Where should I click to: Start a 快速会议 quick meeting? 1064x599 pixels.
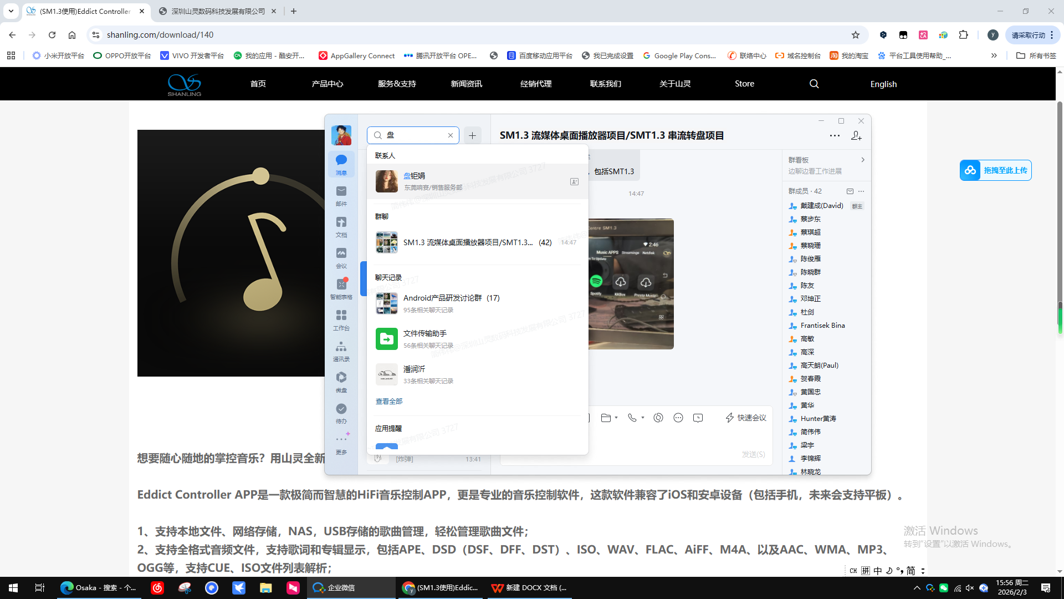click(745, 418)
